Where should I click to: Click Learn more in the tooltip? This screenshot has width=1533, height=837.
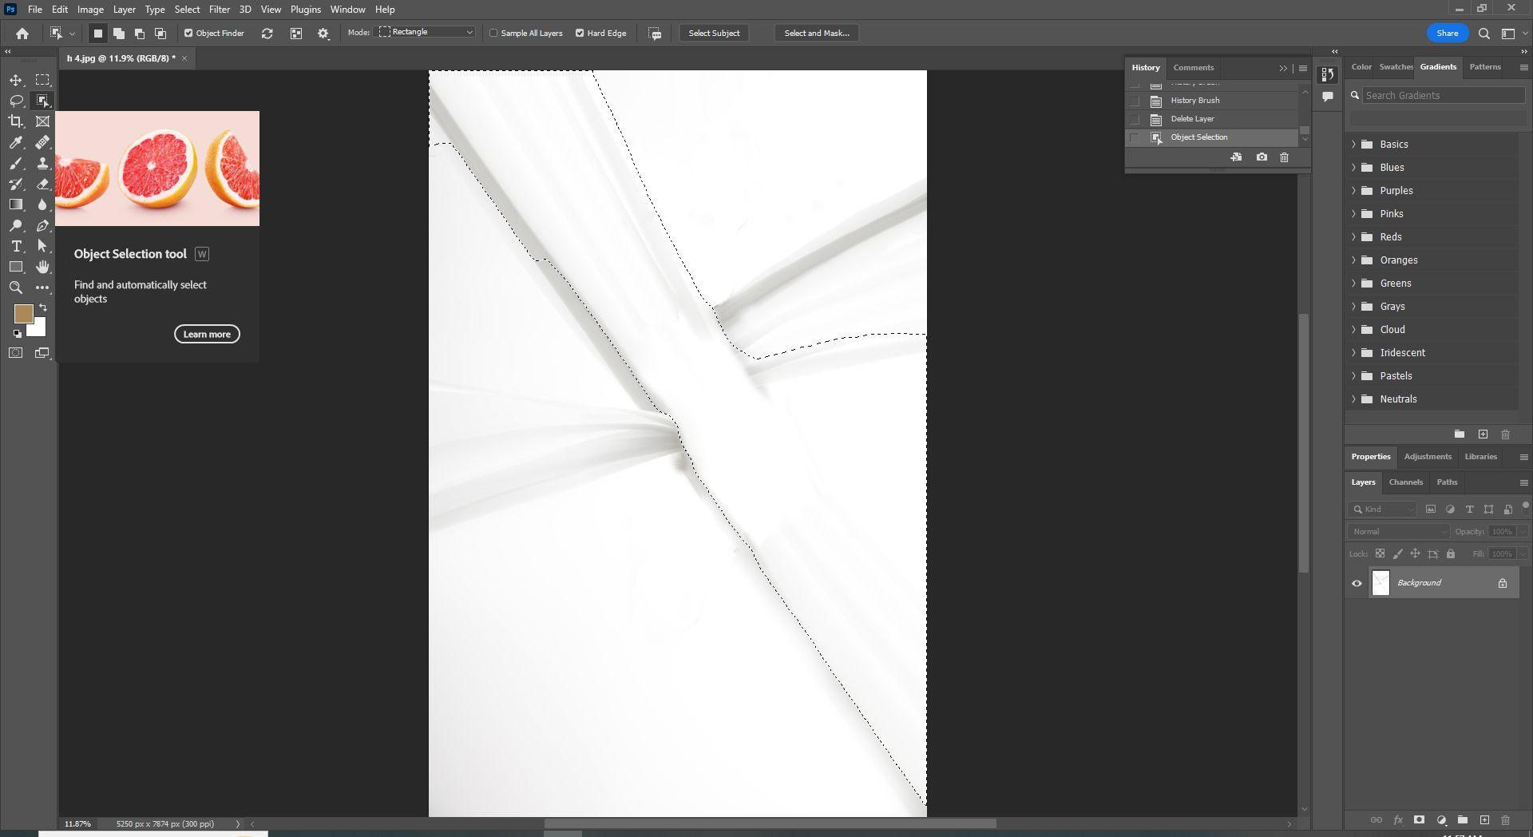tap(207, 335)
